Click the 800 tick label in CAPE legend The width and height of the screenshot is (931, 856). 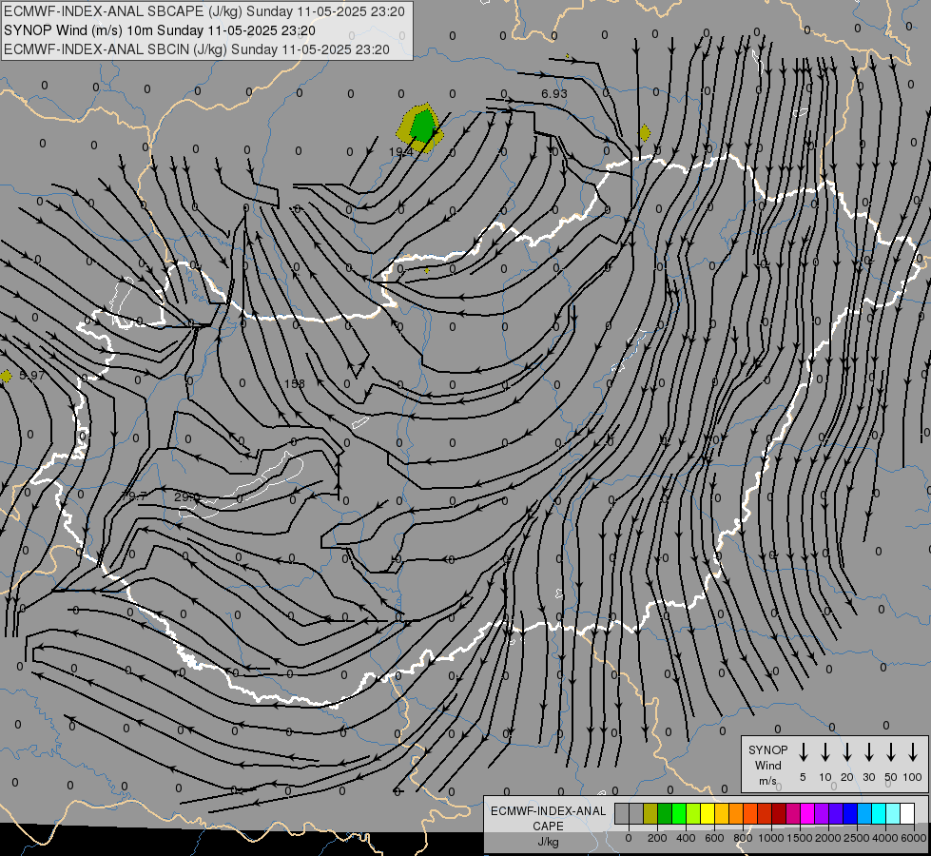pos(743,838)
